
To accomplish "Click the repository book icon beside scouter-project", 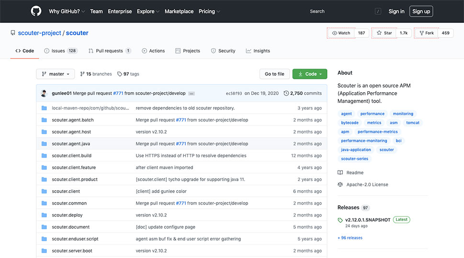I will point(13,33).
